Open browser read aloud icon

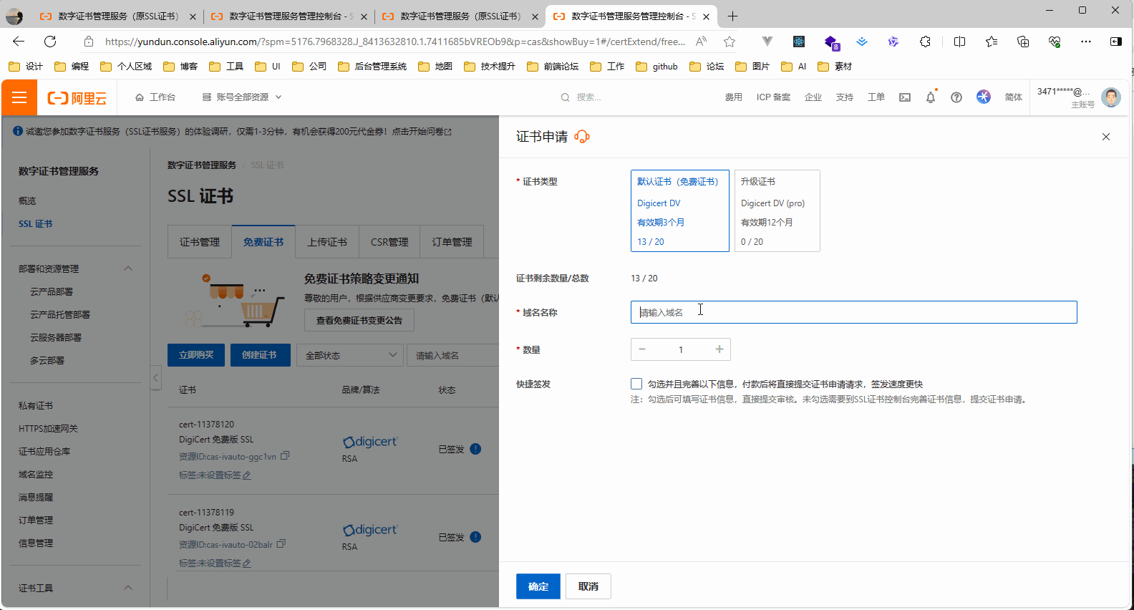coord(701,42)
